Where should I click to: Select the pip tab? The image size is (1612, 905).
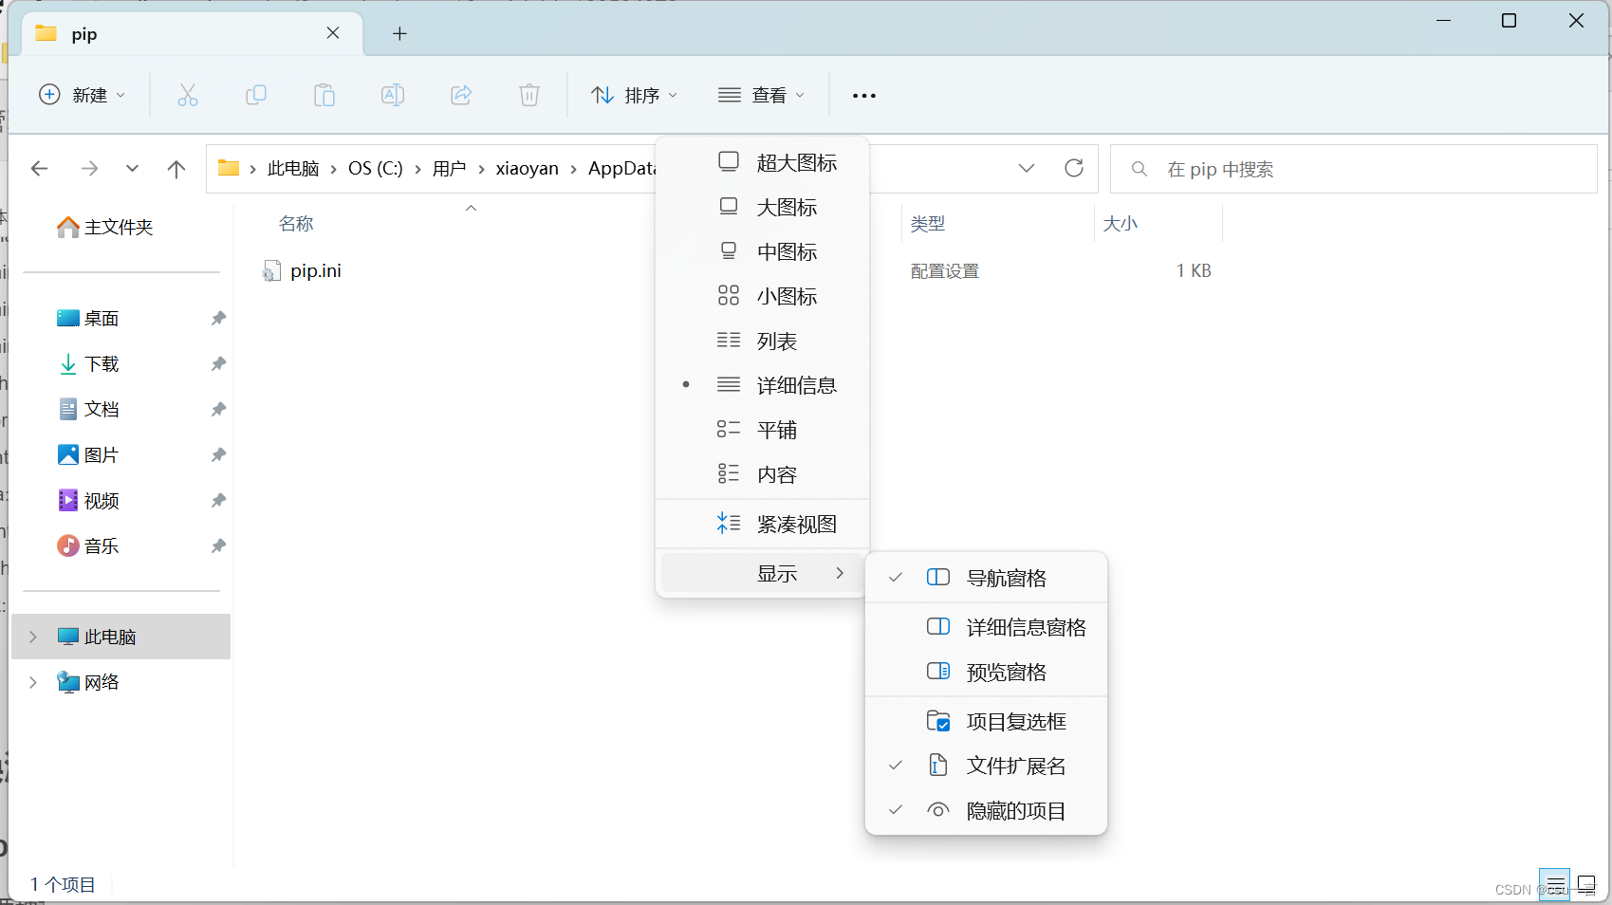193,34
